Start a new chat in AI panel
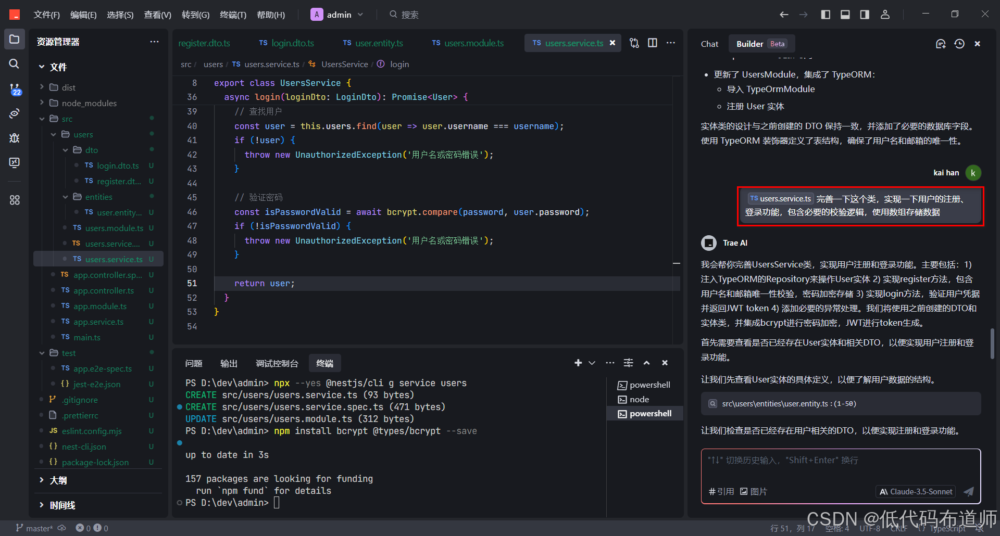Image resolution: width=1000 pixels, height=536 pixels. pyautogui.click(x=941, y=44)
